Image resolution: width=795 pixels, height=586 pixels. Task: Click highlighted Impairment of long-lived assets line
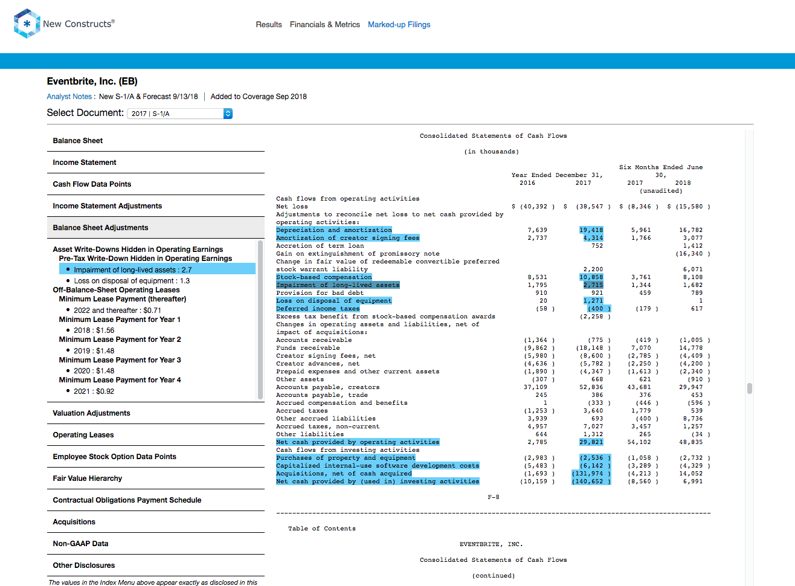tap(338, 285)
